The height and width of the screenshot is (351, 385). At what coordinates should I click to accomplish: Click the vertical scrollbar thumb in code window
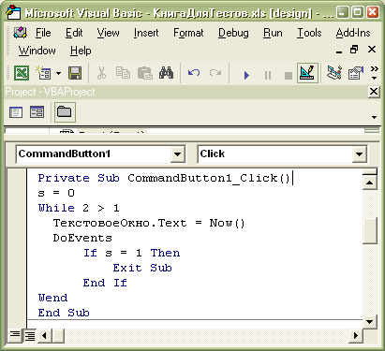(x=370, y=230)
